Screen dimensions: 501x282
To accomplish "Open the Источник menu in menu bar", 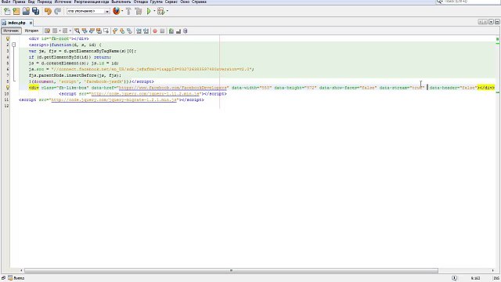I will pos(63,2).
